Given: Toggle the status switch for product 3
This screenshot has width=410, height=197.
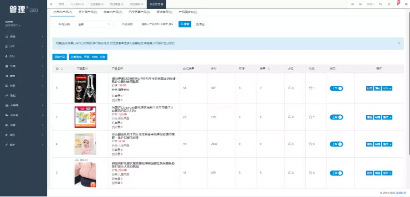Looking at the screenshot, I should [x=337, y=88].
